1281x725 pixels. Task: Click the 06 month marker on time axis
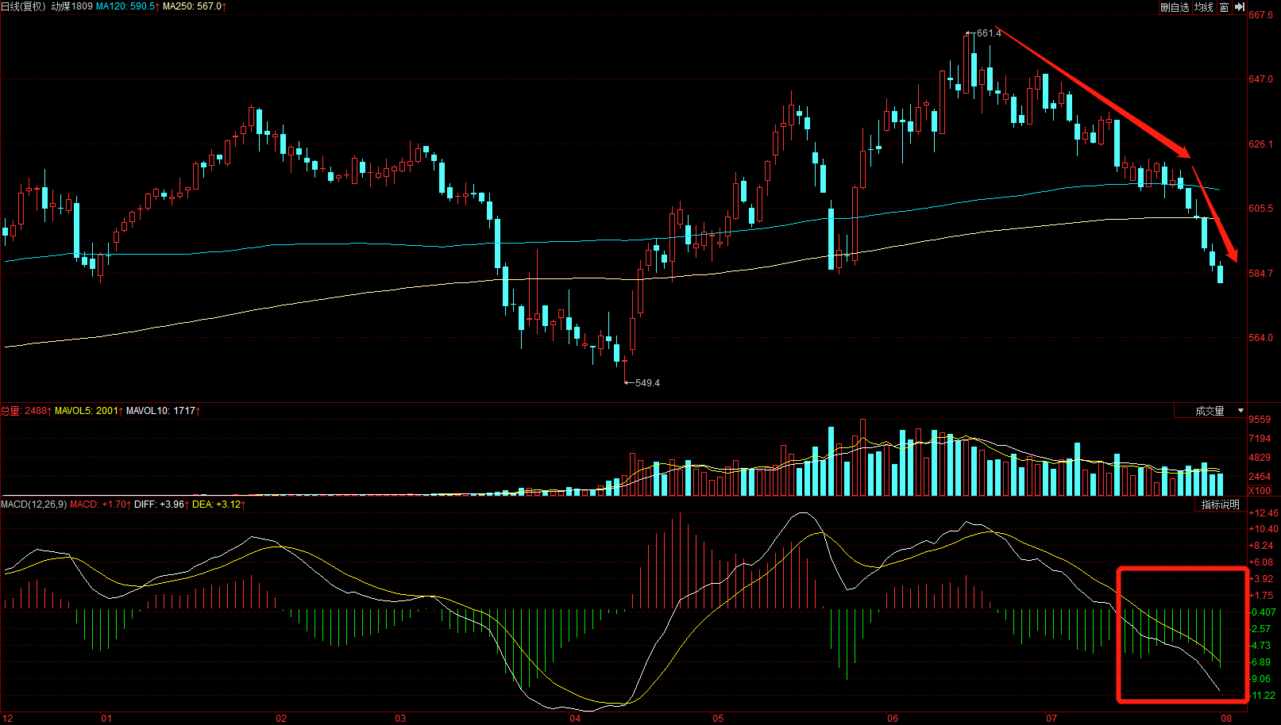click(x=893, y=719)
